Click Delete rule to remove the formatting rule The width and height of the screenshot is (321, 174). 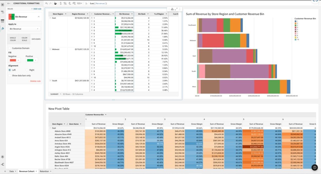pyautogui.click(x=36, y=81)
